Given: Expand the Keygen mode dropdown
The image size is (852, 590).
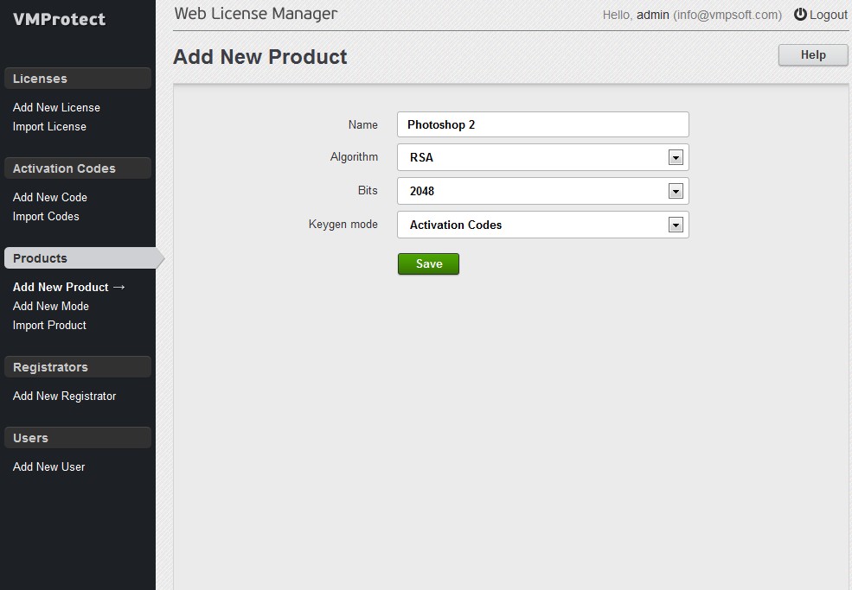Looking at the screenshot, I should coord(543,225).
